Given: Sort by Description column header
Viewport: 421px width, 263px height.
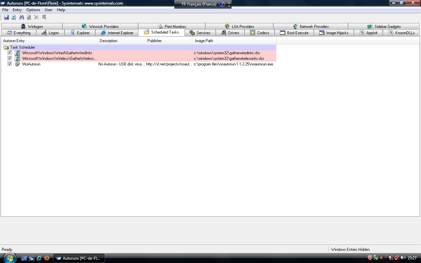Looking at the screenshot, I should (x=121, y=41).
